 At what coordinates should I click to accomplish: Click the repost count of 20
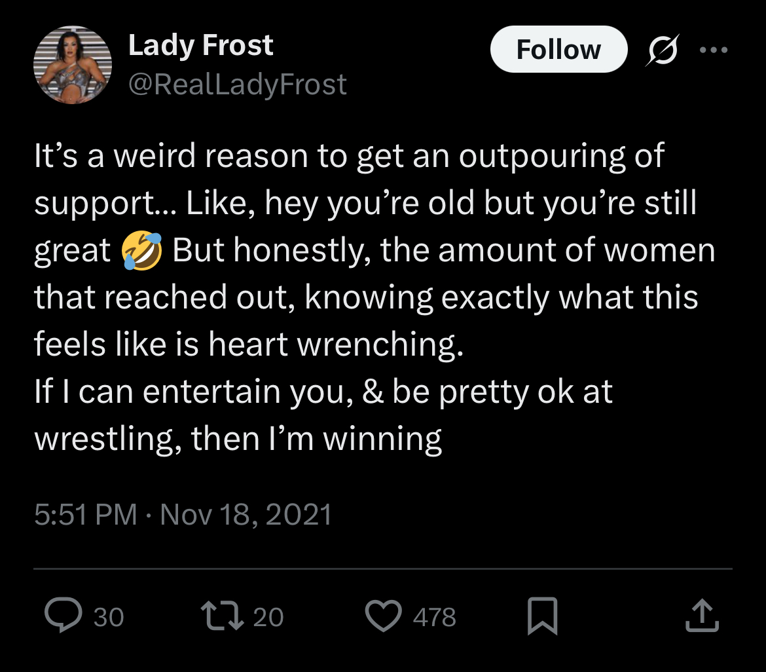click(268, 618)
